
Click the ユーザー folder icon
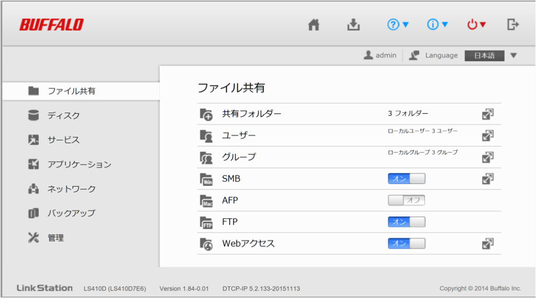(206, 136)
